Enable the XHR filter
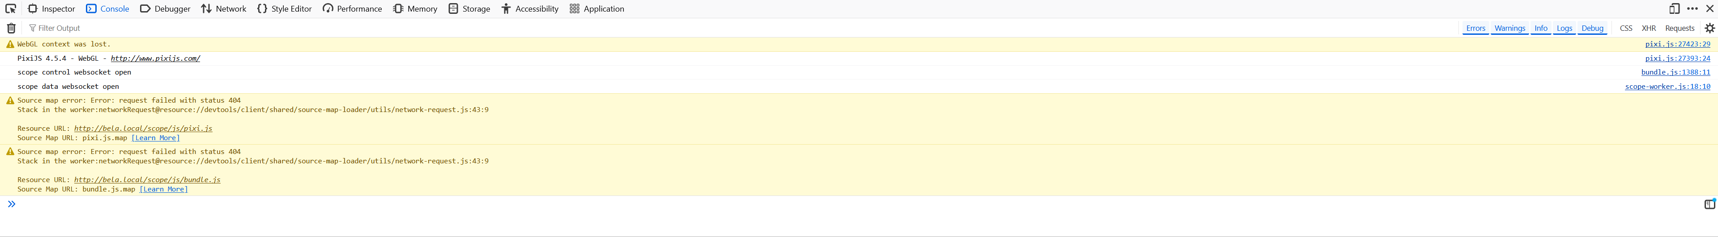 click(x=1649, y=28)
